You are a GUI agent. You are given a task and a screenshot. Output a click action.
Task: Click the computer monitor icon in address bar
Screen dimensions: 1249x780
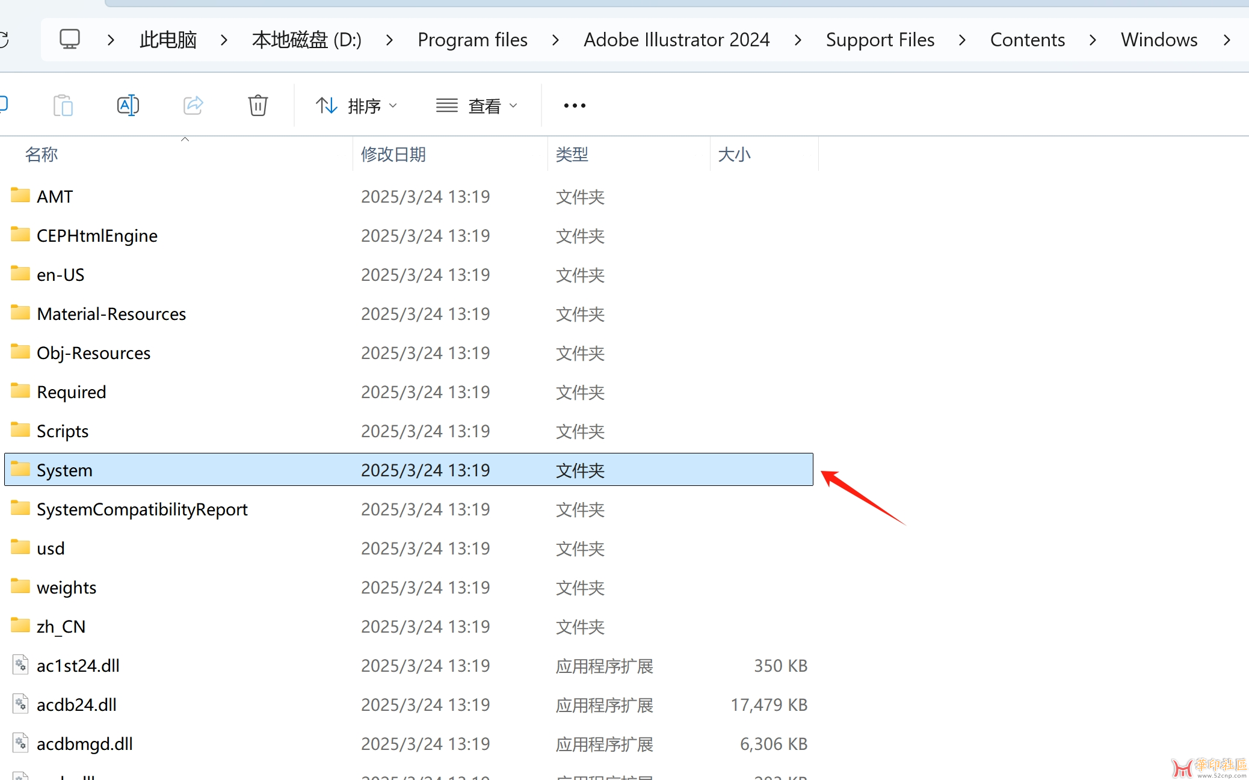coord(70,40)
